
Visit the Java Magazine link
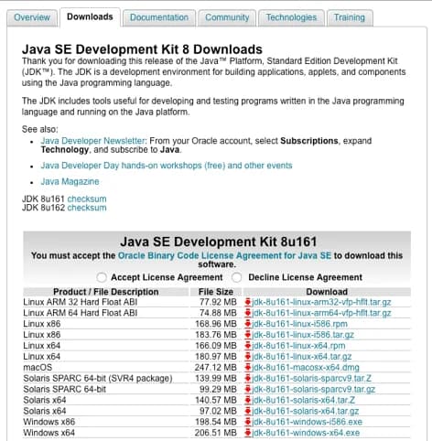70,182
